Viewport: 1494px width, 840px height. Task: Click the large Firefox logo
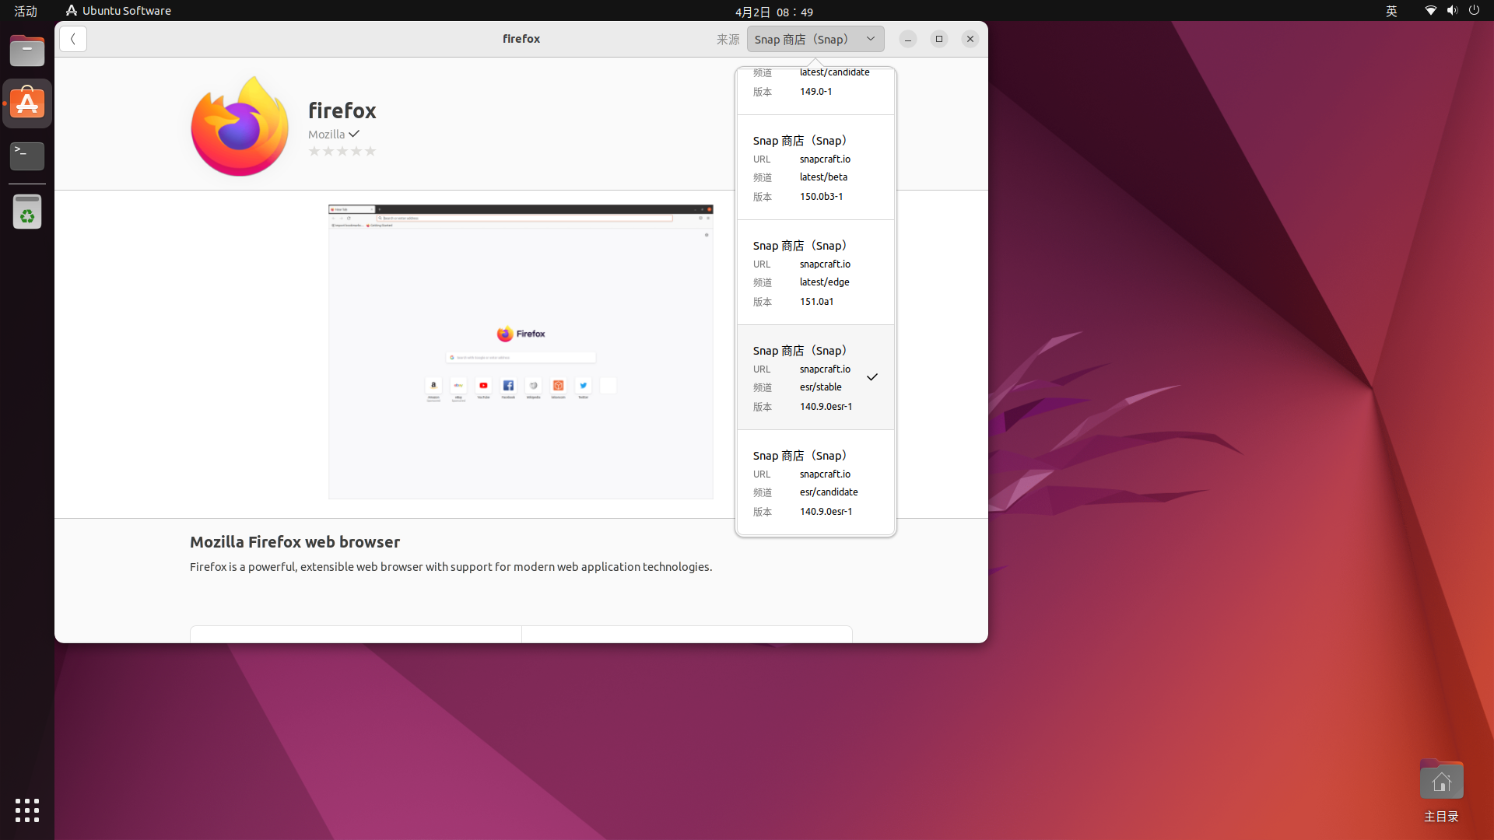[240, 126]
